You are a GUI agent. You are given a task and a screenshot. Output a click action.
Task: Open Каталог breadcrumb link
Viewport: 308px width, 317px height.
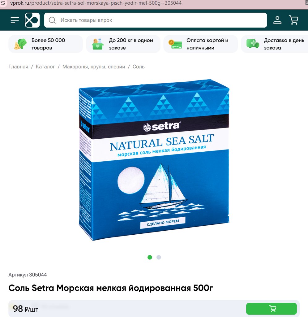click(x=45, y=67)
